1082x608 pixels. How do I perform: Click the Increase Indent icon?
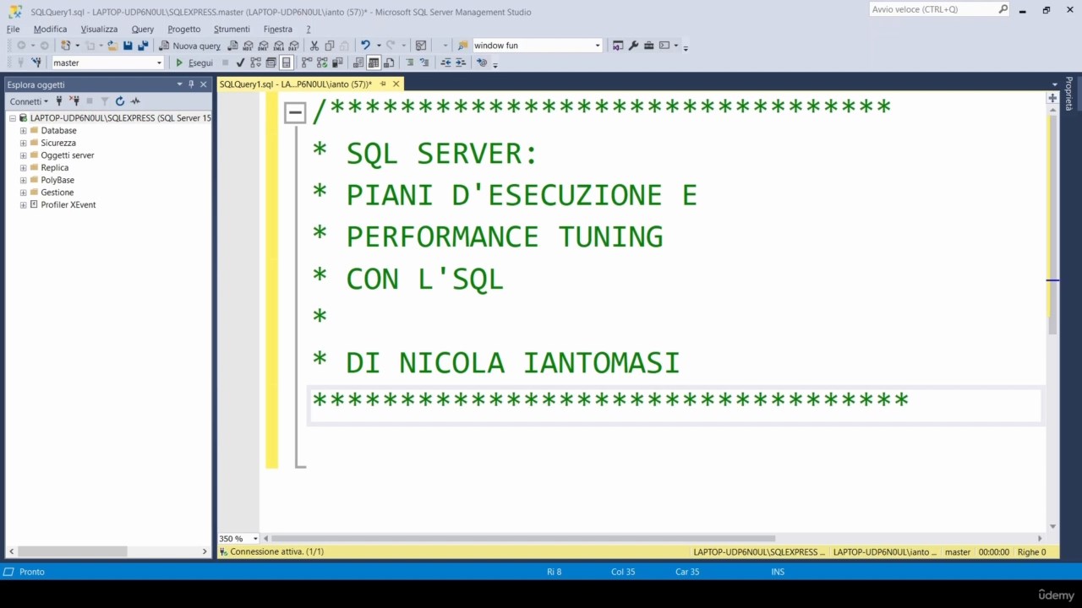[x=461, y=62]
